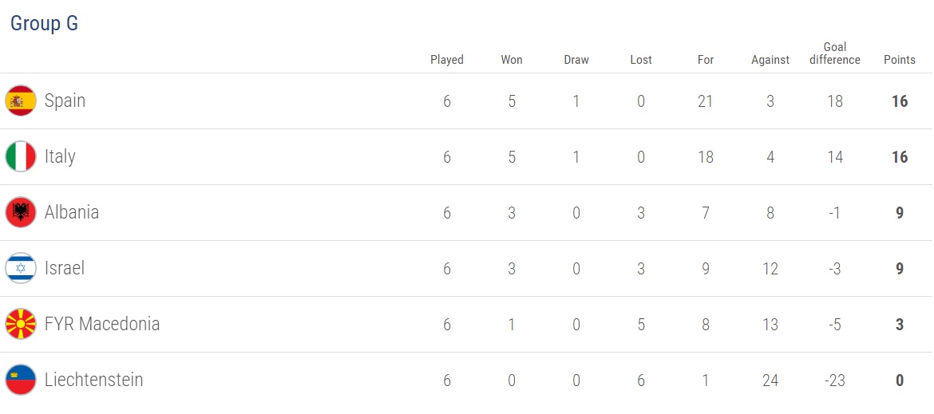This screenshot has height=414, width=934.
Task: Click the Won column header
Action: [512, 60]
